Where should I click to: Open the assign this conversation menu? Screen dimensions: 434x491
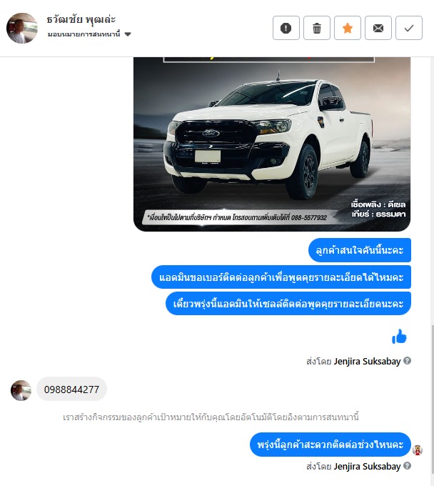(89, 34)
